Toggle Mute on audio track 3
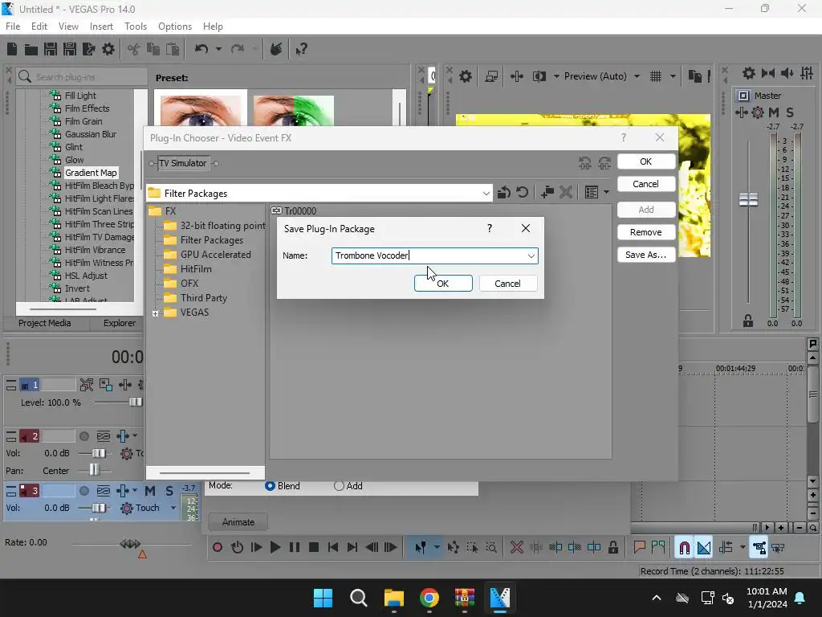 [150, 491]
